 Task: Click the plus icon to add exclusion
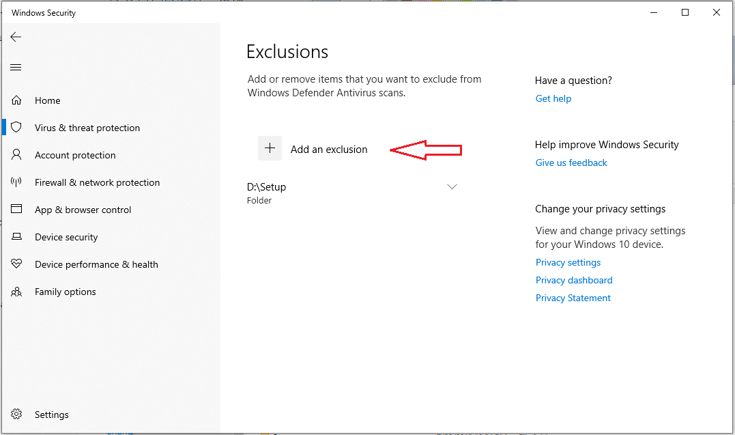(270, 148)
